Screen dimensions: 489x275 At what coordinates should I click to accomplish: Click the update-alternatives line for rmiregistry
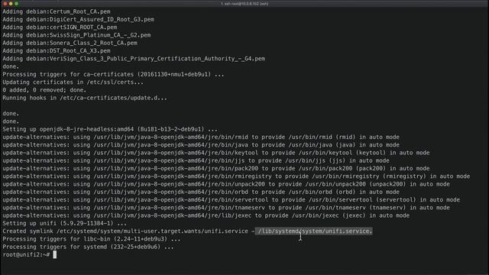click(236, 176)
